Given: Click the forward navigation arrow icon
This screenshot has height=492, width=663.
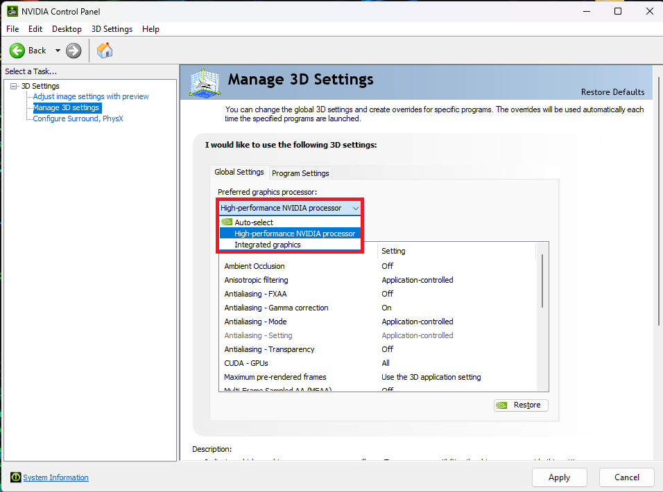Looking at the screenshot, I should 72,50.
